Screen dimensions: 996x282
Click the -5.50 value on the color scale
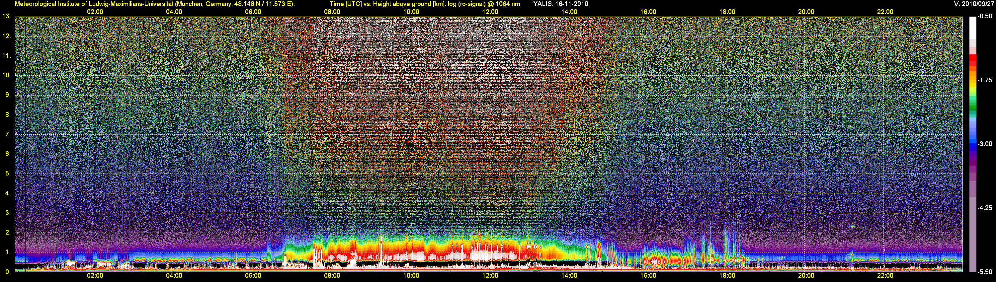[x=984, y=272]
